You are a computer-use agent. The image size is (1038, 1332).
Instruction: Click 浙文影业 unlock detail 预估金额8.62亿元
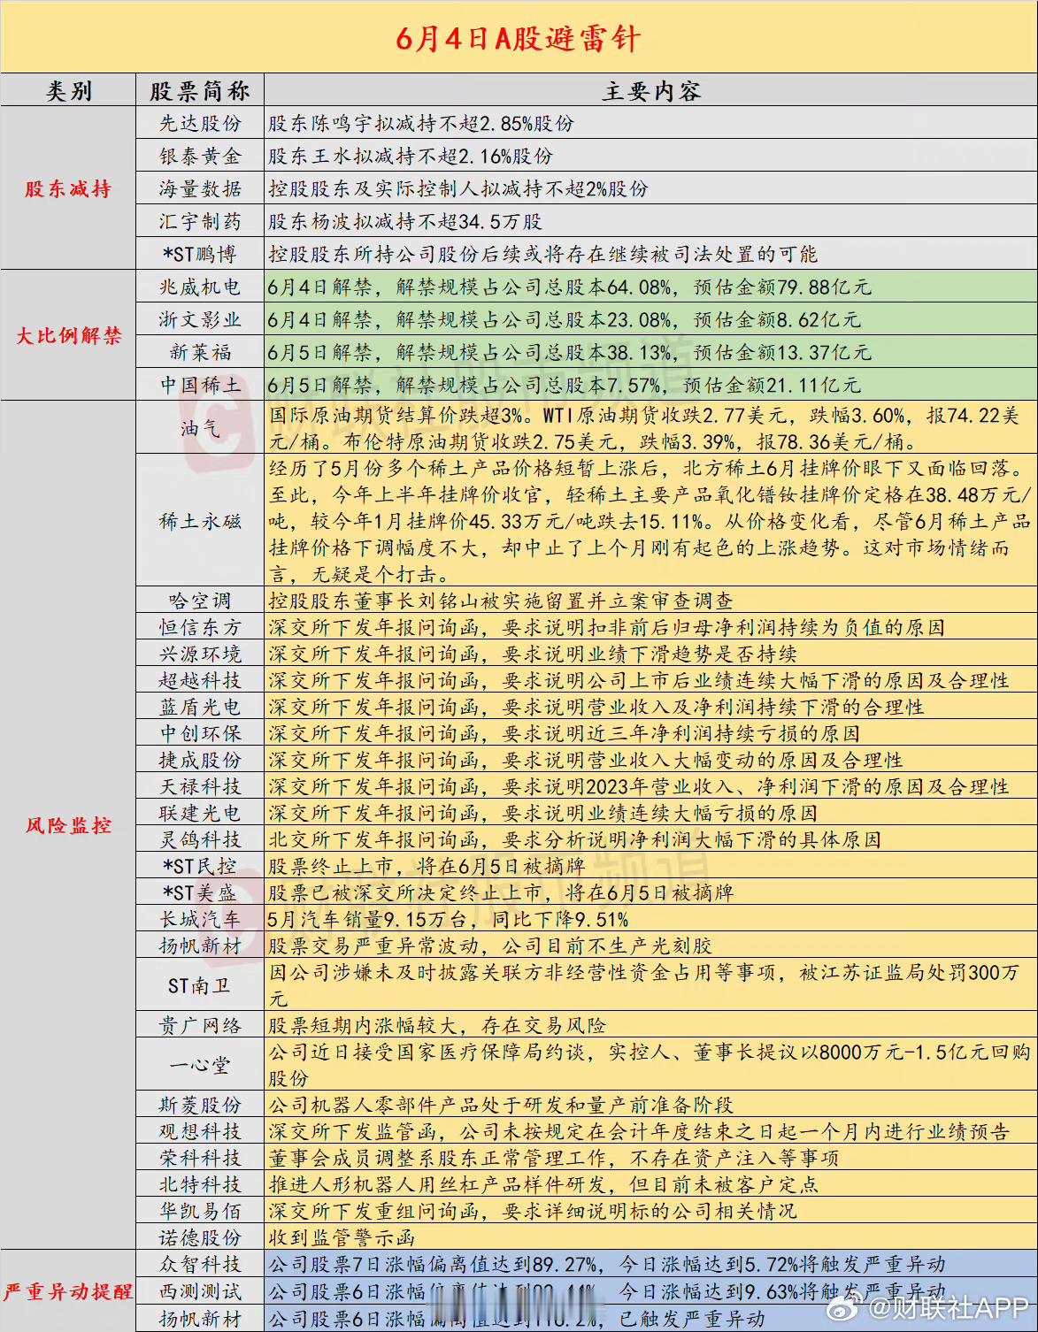[x=777, y=320]
